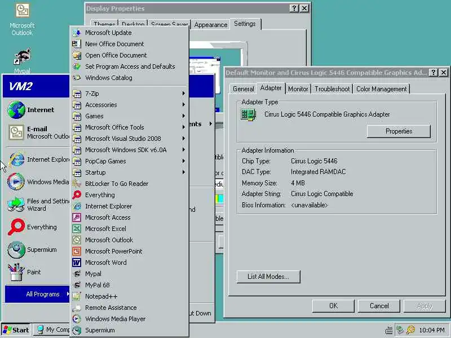Expand the Games submenu
Screen dimensions: 451x338
(x=130, y=116)
